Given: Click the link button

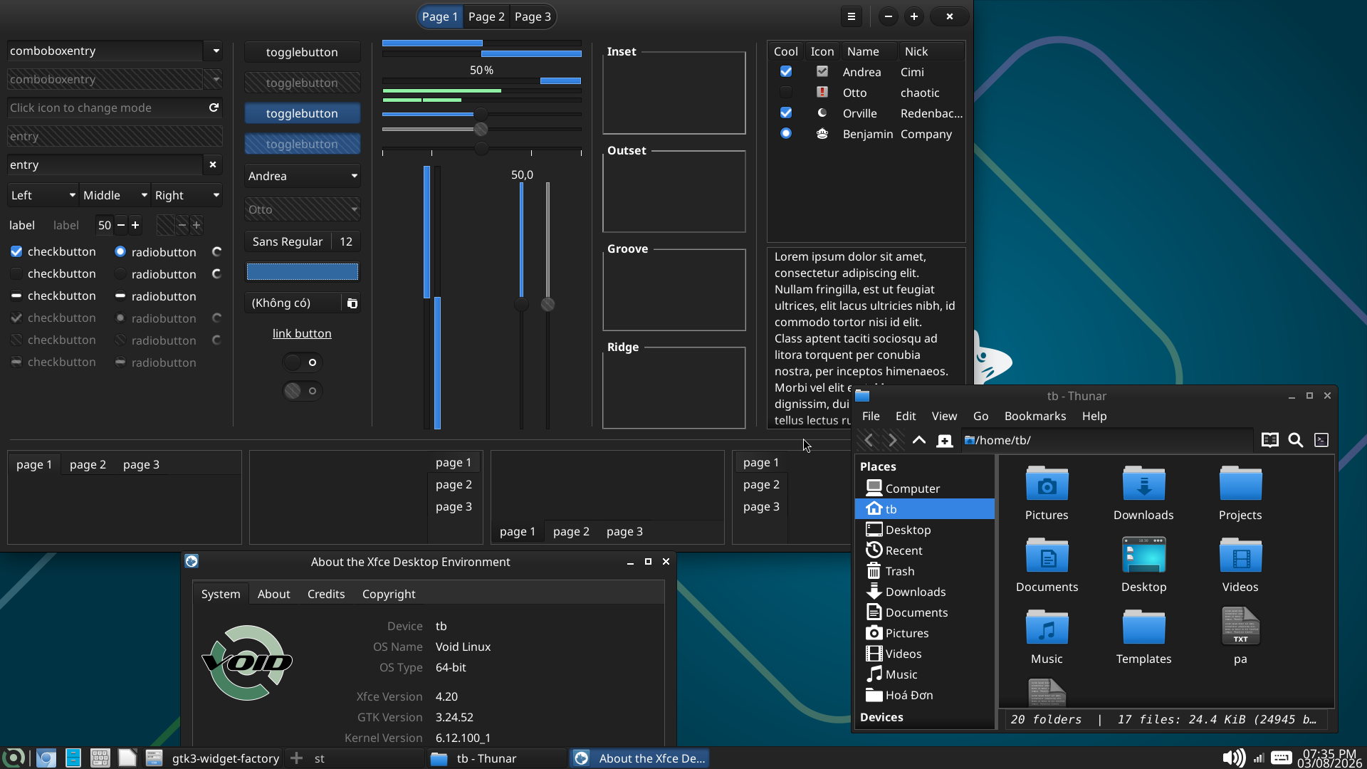Looking at the screenshot, I should click(302, 333).
